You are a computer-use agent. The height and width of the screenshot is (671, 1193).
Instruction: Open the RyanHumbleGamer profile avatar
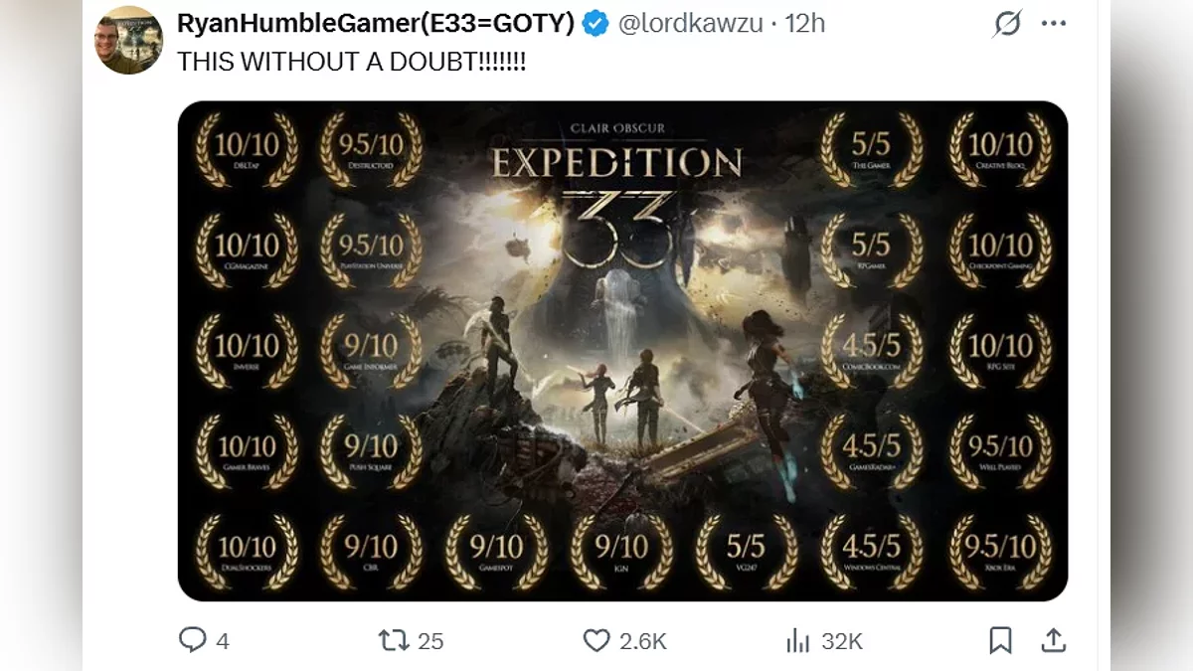pos(128,40)
